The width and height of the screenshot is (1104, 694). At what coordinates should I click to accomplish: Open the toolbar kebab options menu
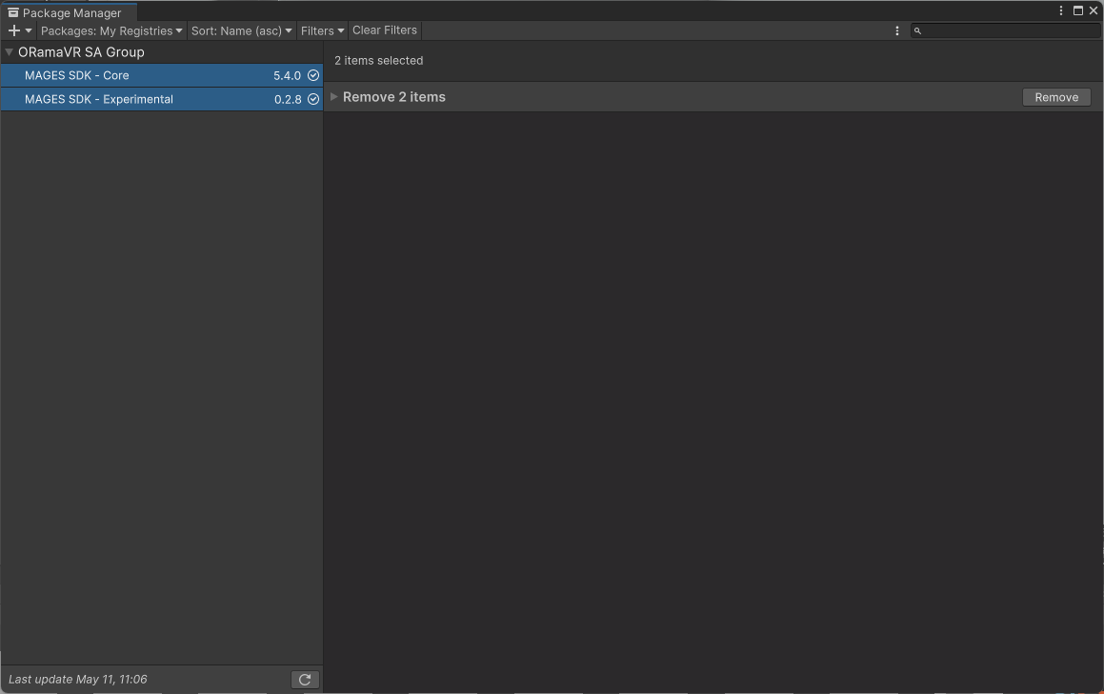[x=897, y=31]
